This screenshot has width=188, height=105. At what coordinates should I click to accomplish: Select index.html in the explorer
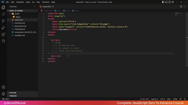22,20
